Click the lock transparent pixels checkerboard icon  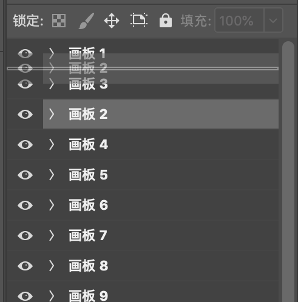point(59,21)
